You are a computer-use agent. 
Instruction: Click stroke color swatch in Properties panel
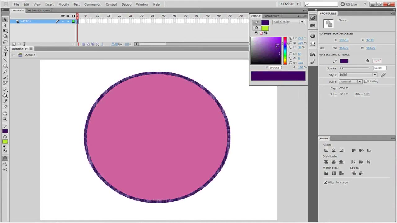[x=344, y=61]
